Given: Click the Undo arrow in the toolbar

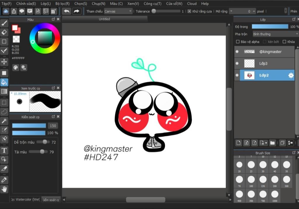Looking at the screenshot, I should [67, 11].
